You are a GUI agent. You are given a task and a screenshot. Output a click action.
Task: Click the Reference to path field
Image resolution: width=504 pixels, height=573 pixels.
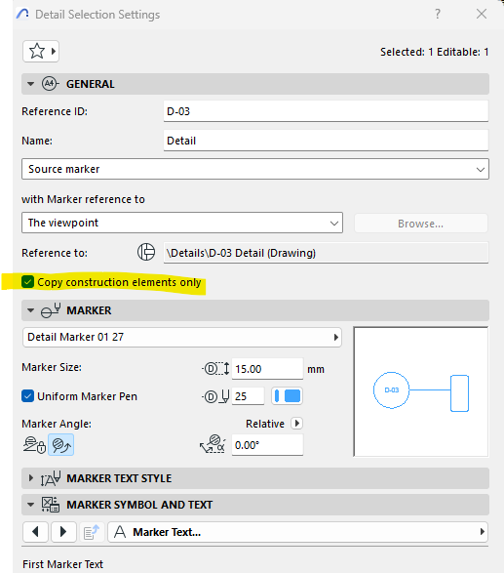326,253
